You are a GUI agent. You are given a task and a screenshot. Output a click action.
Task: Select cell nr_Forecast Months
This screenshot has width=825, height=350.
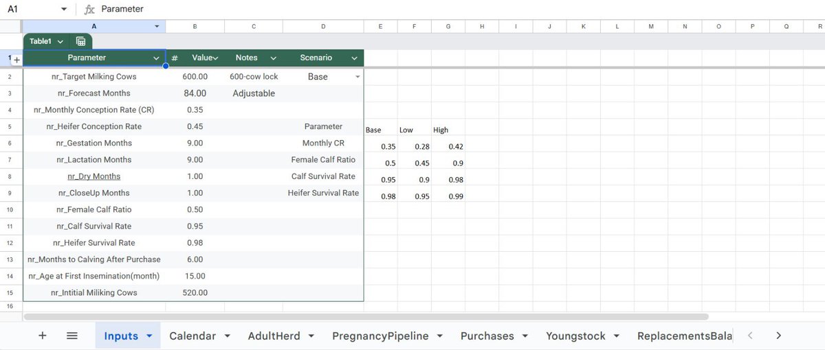(x=94, y=93)
